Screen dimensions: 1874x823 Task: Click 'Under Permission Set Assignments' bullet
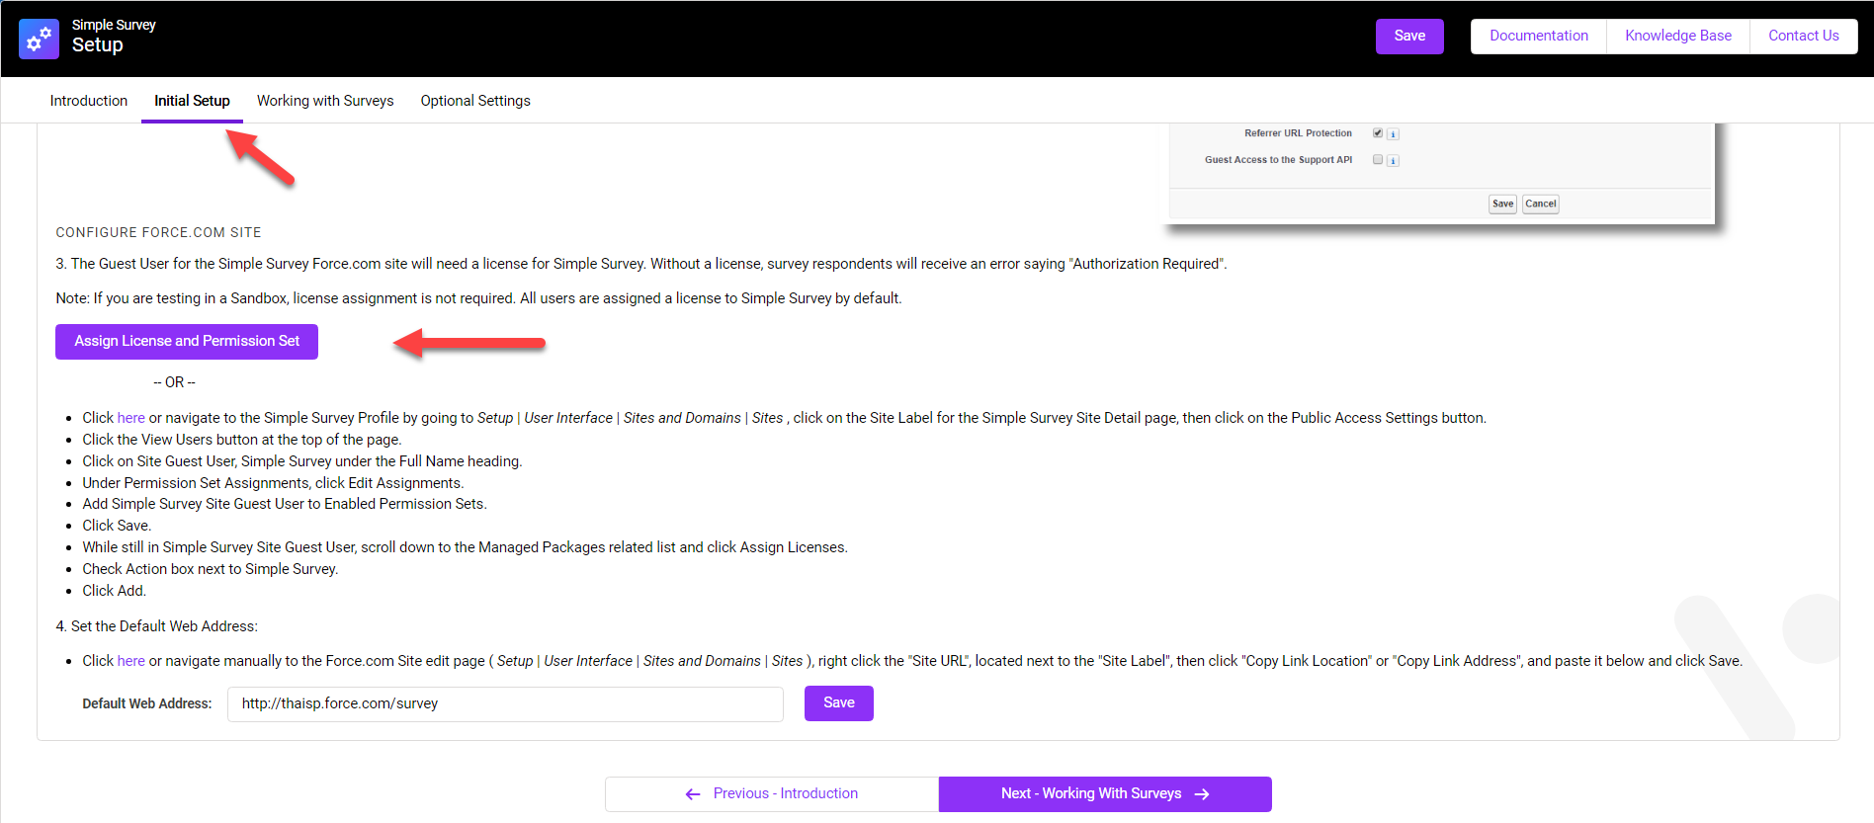[x=273, y=483]
